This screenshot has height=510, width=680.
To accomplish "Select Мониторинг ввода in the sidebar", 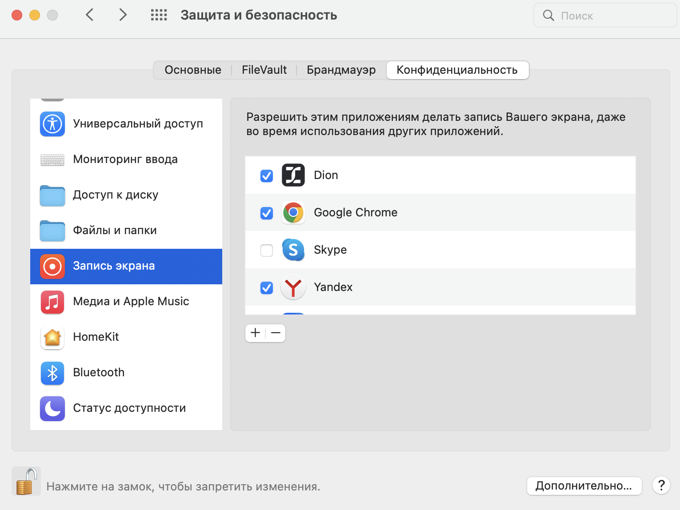I will click(x=126, y=159).
